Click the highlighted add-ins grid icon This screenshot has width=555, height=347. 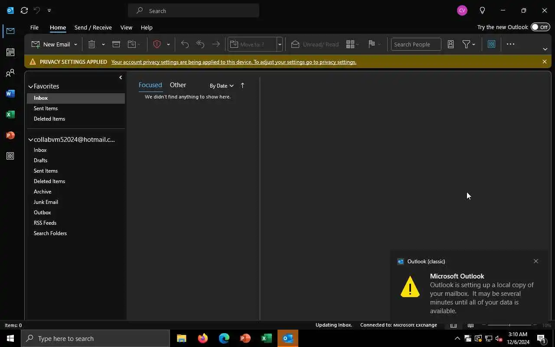[x=491, y=44]
